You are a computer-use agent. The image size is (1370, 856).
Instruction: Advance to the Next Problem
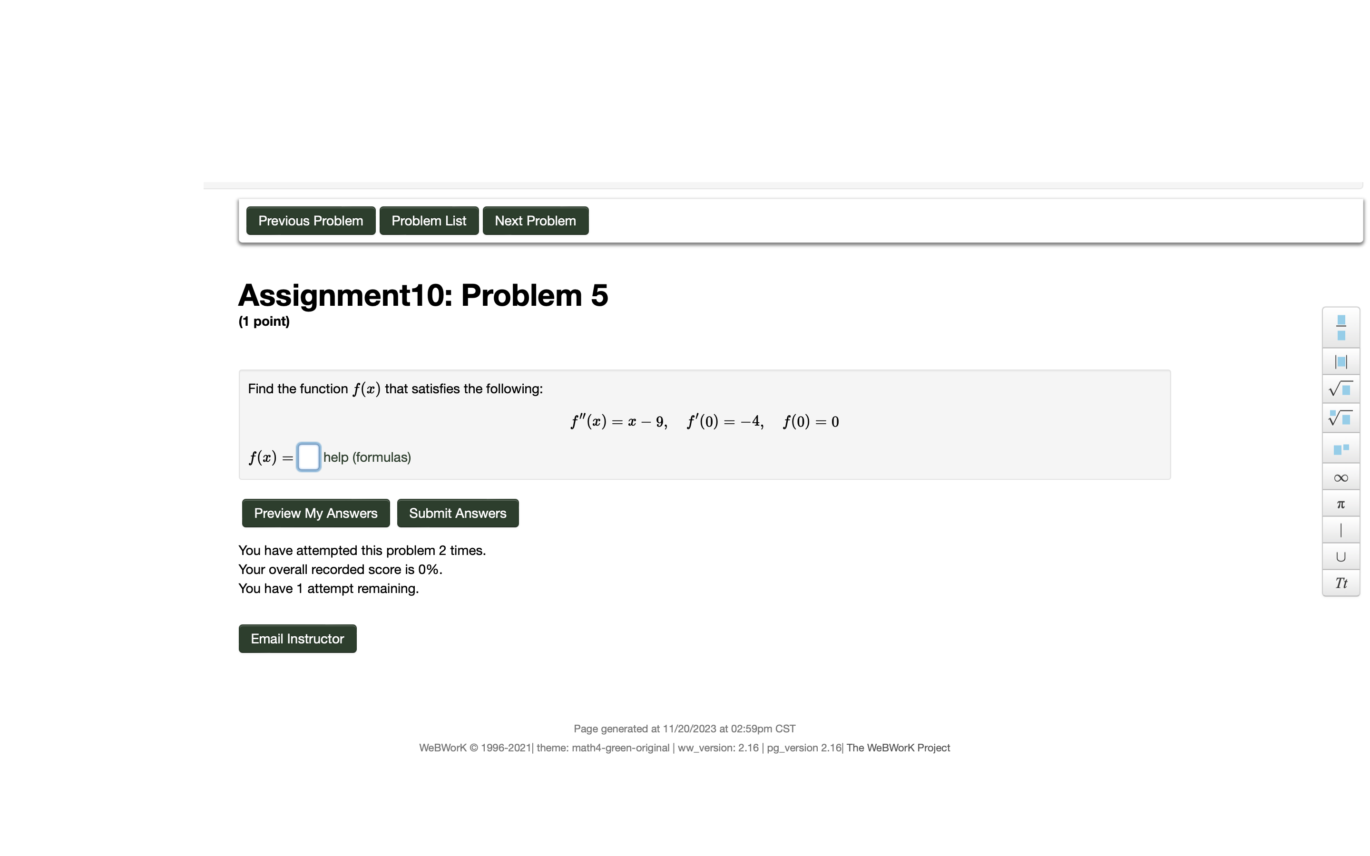coord(534,220)
